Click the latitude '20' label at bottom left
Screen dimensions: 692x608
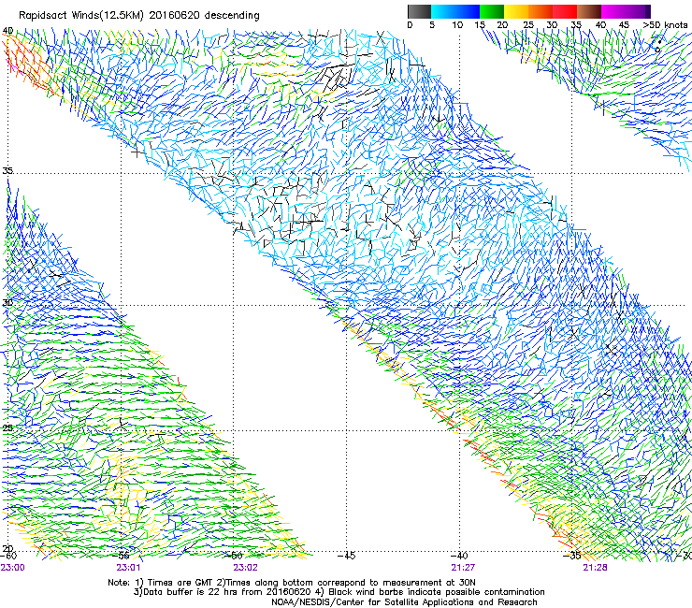point(7,548)
